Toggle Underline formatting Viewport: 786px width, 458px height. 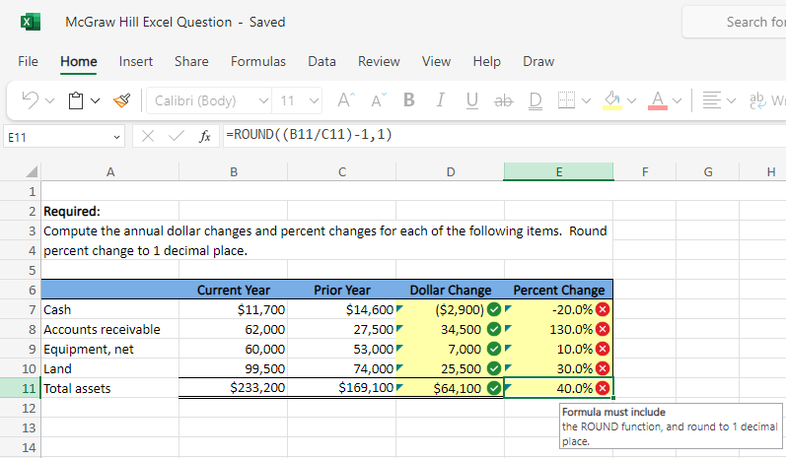pyautogui.click(x=471, y=100)
